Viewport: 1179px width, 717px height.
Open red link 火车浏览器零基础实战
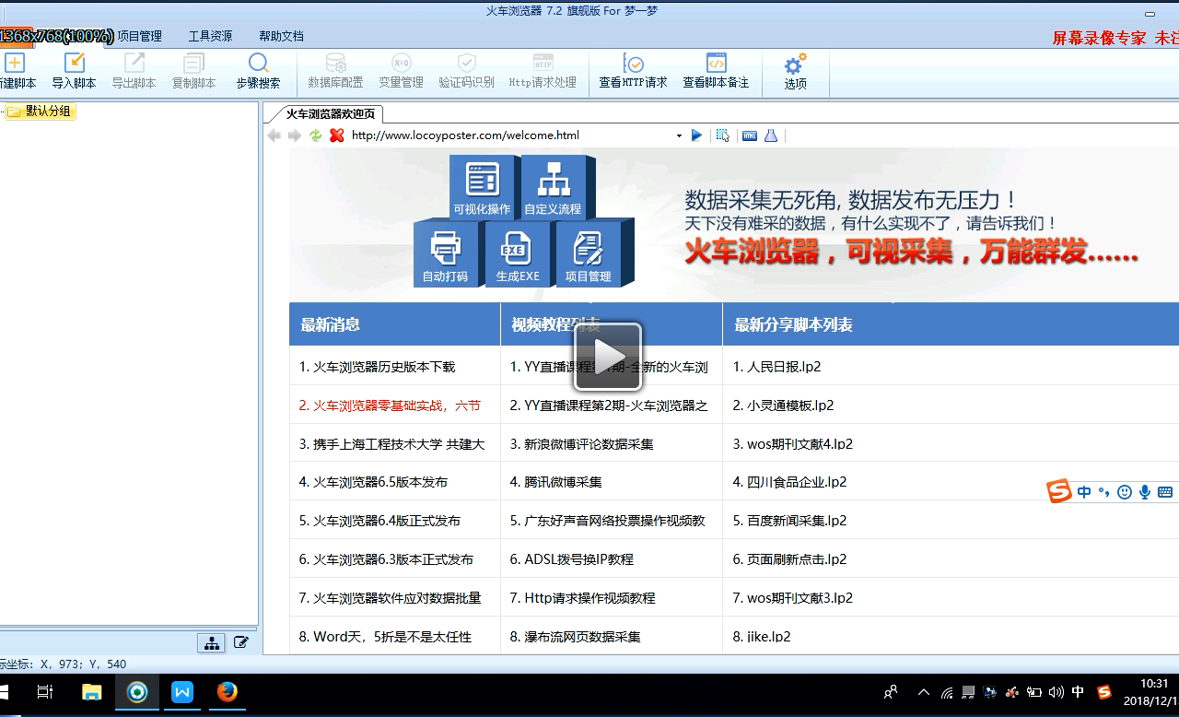pyautogui.click(x=397, y=406)
